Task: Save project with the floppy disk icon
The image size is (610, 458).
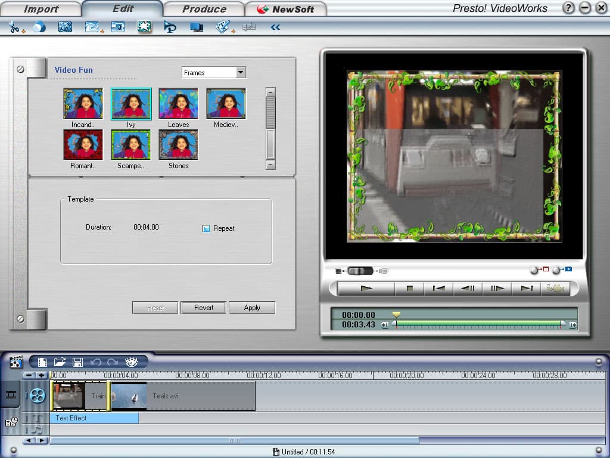Action: [x=77, y=362]
